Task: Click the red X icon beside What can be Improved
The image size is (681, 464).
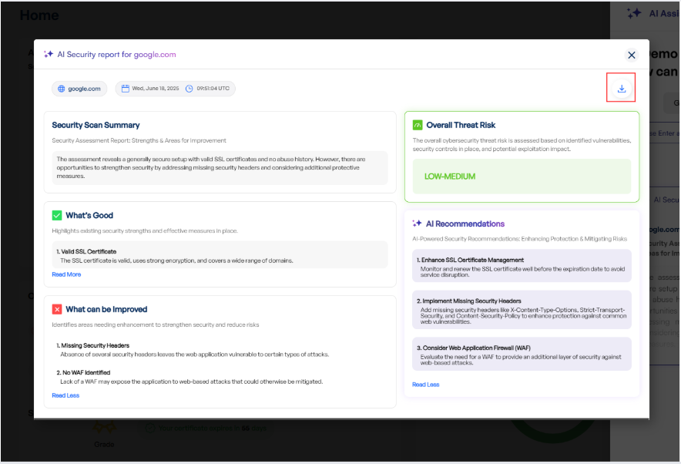Action: (x=57, y=309)
